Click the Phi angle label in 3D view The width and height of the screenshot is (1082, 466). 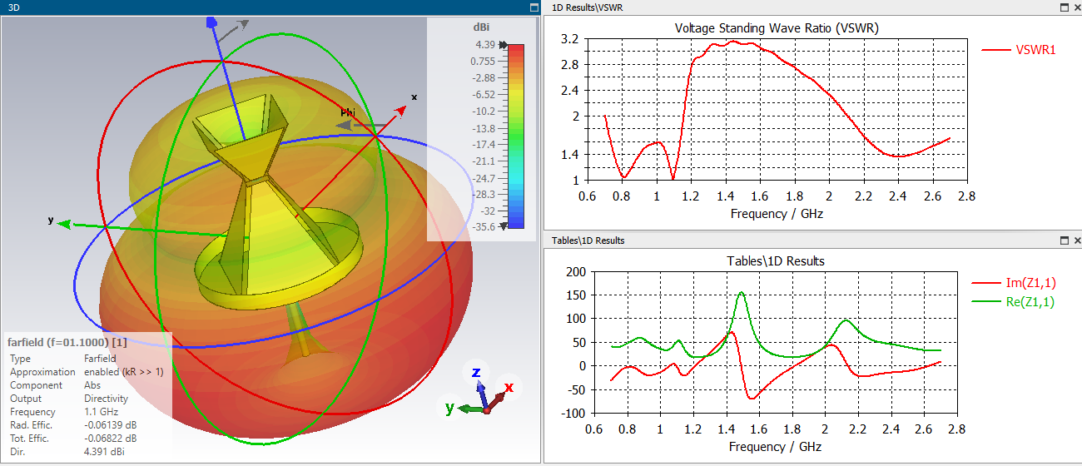[x=348, y=112]
